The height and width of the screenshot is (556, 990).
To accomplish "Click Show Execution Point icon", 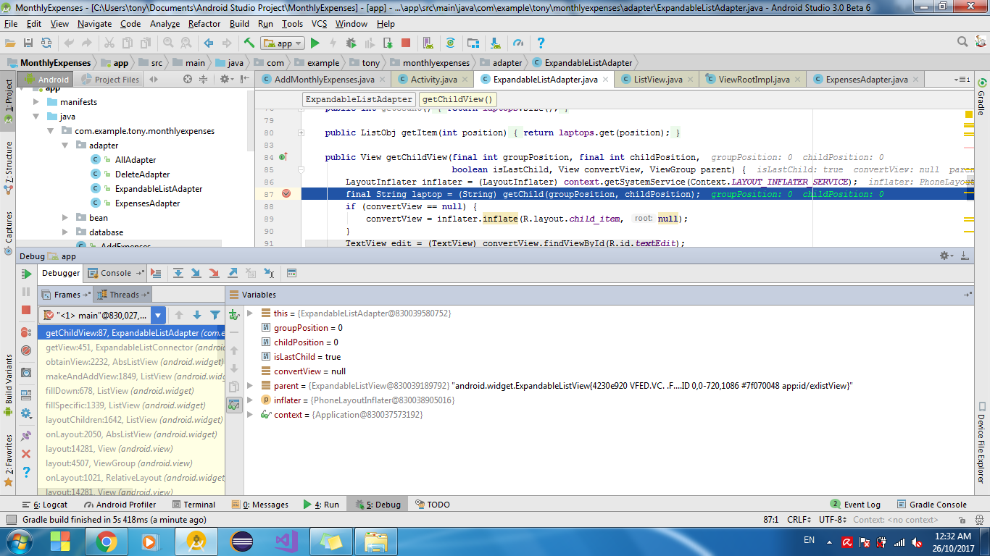I will [155, 273].
